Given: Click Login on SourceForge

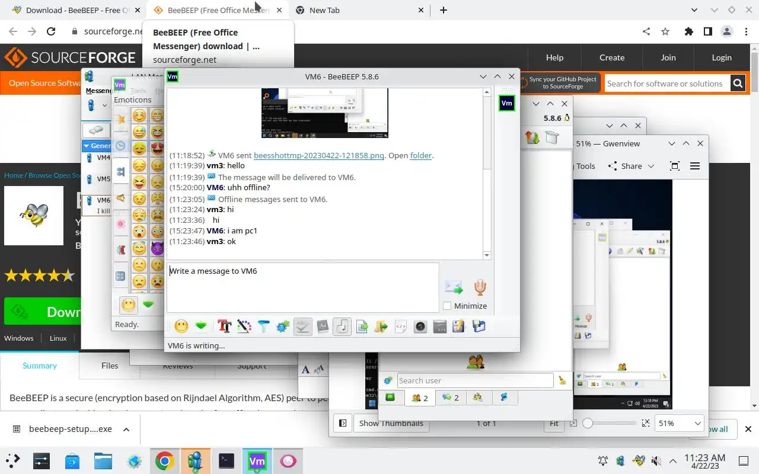Looking at the screenshot, I should pyautogui.click(x=722, y=57).
